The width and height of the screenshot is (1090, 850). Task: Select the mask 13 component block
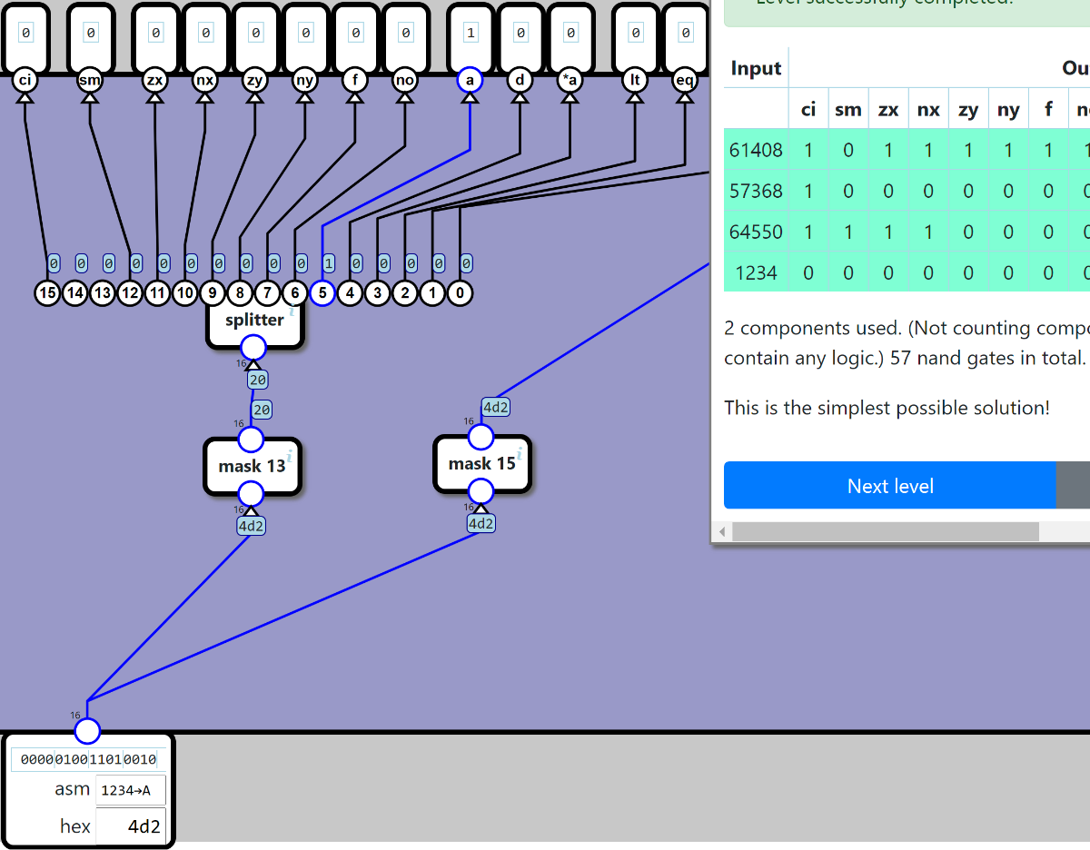[x=252, y=467]
